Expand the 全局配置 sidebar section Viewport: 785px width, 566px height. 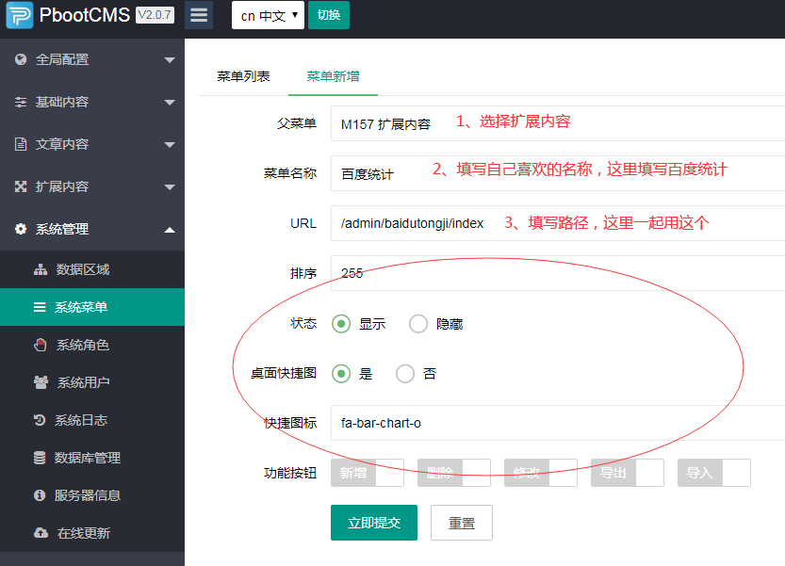click(x=92, y=59)
